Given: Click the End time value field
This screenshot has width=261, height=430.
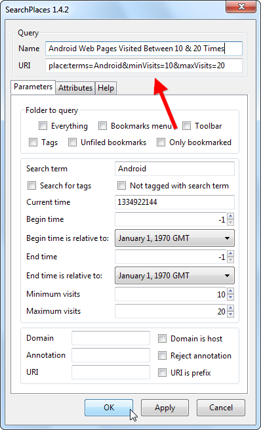Looking at the screenshot, I should 171,257.
